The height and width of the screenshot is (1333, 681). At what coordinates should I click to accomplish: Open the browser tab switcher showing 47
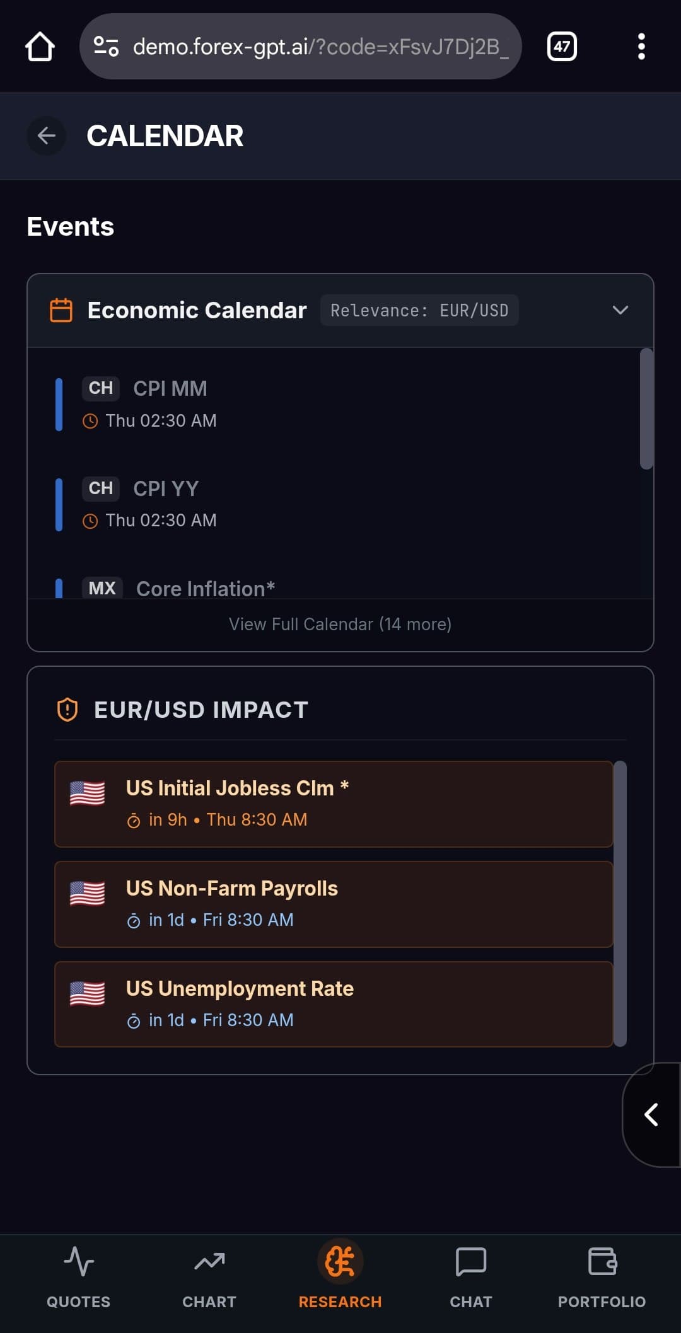pos(561,47)
